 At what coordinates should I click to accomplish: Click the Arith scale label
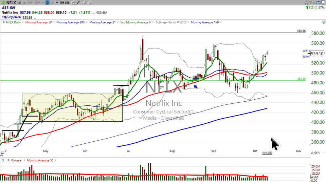point(315,153)
